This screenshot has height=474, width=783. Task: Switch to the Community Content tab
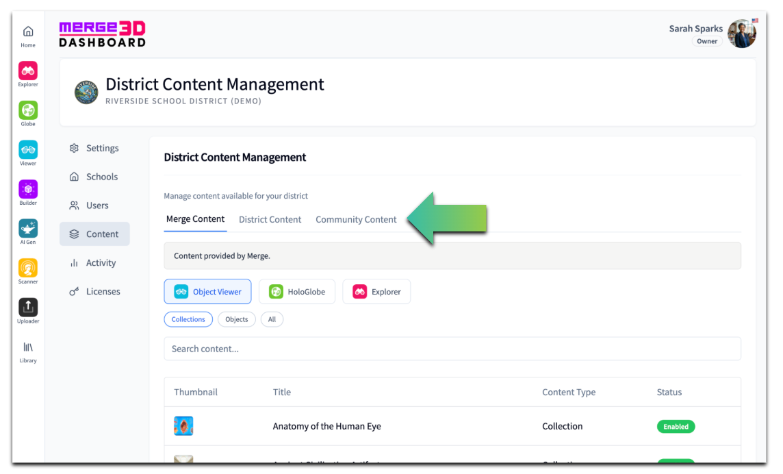356,219
